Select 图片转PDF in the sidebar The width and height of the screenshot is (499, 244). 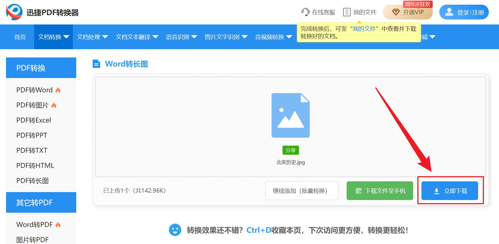coord(32,240)
